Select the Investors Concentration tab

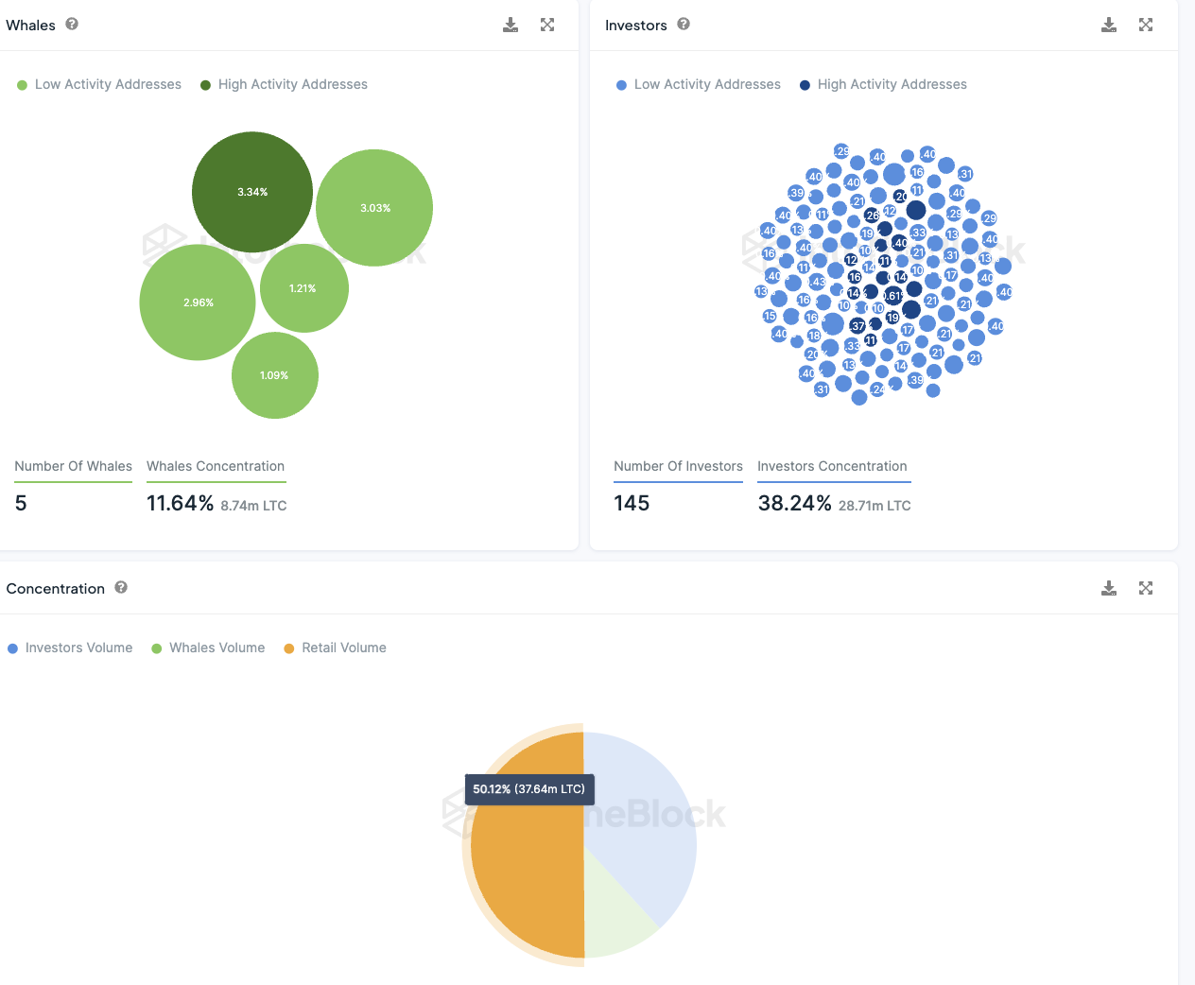tap(832, 467)
